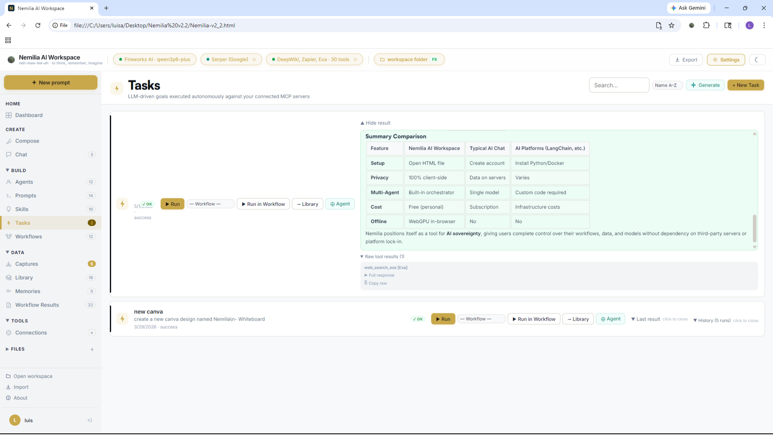Open the Dashboard page icon in sidebar
The height and width of the screenshot is (435, 773).
pos(8,115)
